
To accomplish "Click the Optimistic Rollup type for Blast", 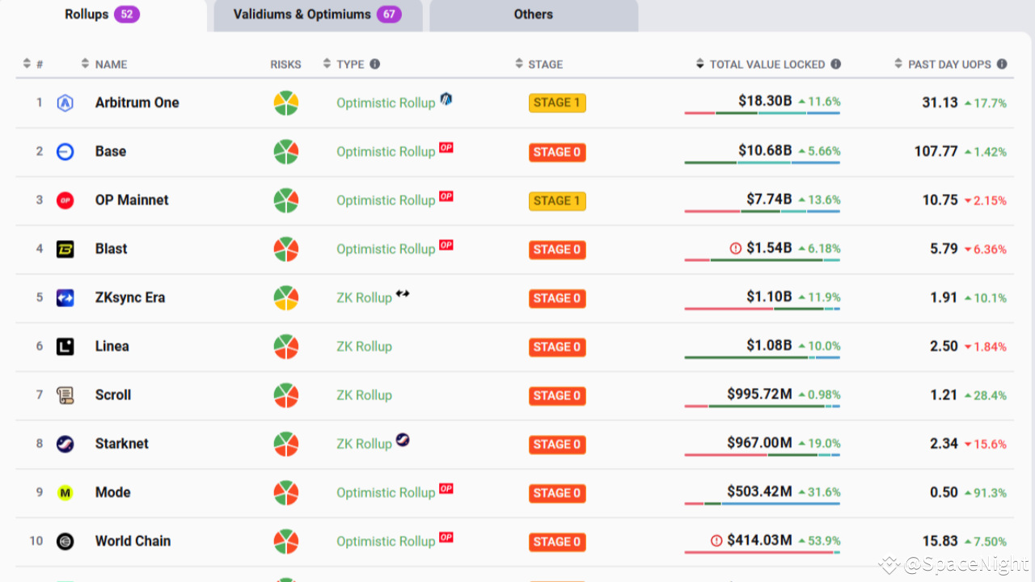I will pos(386,249).
